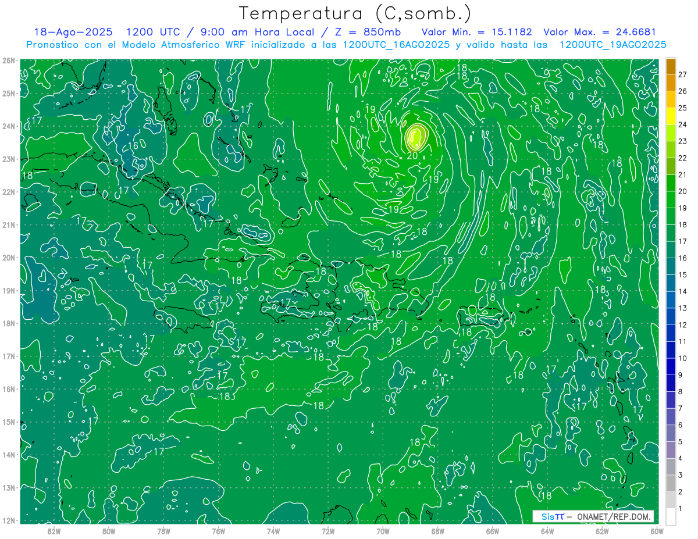The height and width of the screenshot is (539, 698).
Task: Click the title "Temperatura (C,somb.)"
Action: tap(355, 14)
